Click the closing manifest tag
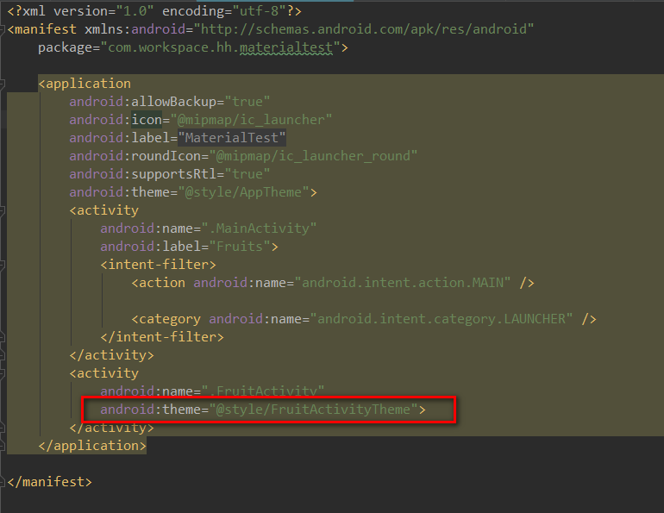 pyautogui.click(x=49, y=482)
